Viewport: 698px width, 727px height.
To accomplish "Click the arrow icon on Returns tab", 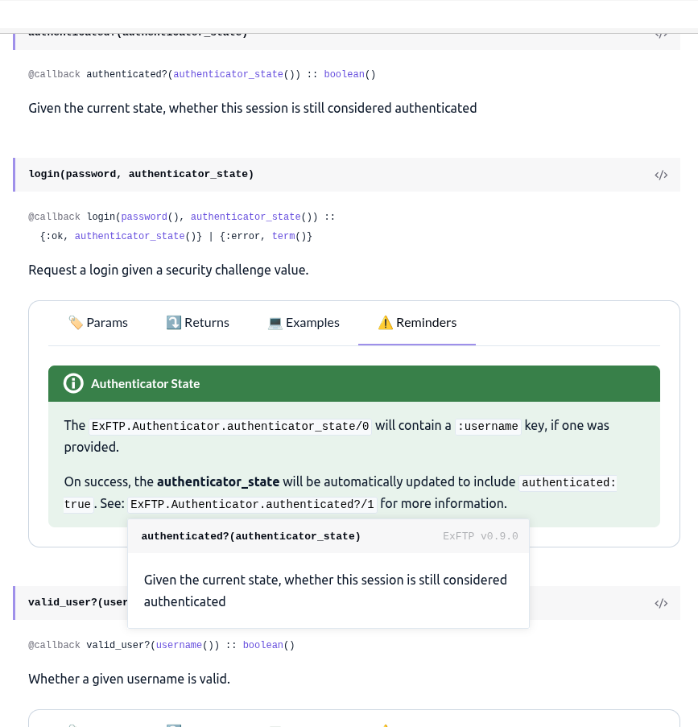I will tap(173, 323).
